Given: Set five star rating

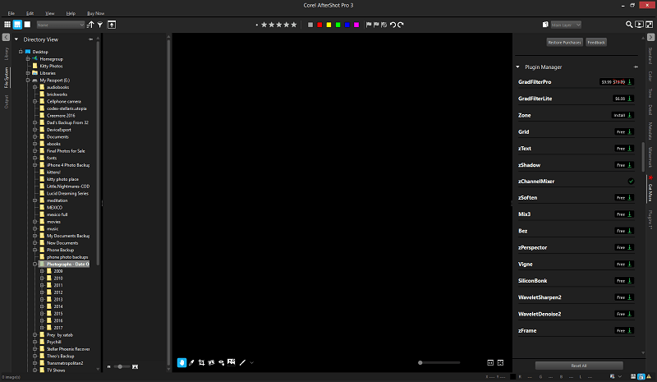Looking at the screenshot, I should (x=294, y=25).
